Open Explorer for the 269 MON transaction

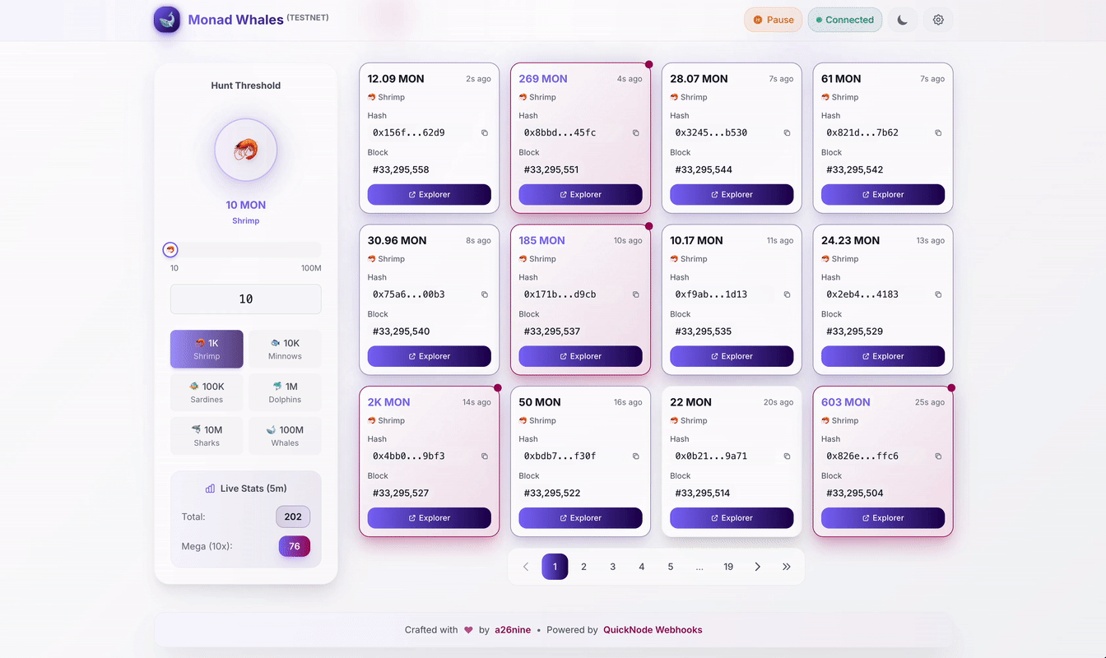click(580, 195)
